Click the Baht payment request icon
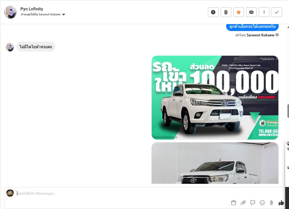Image resolution: width=289 pixels, height=209 pixels. click(x=272, y=203)
